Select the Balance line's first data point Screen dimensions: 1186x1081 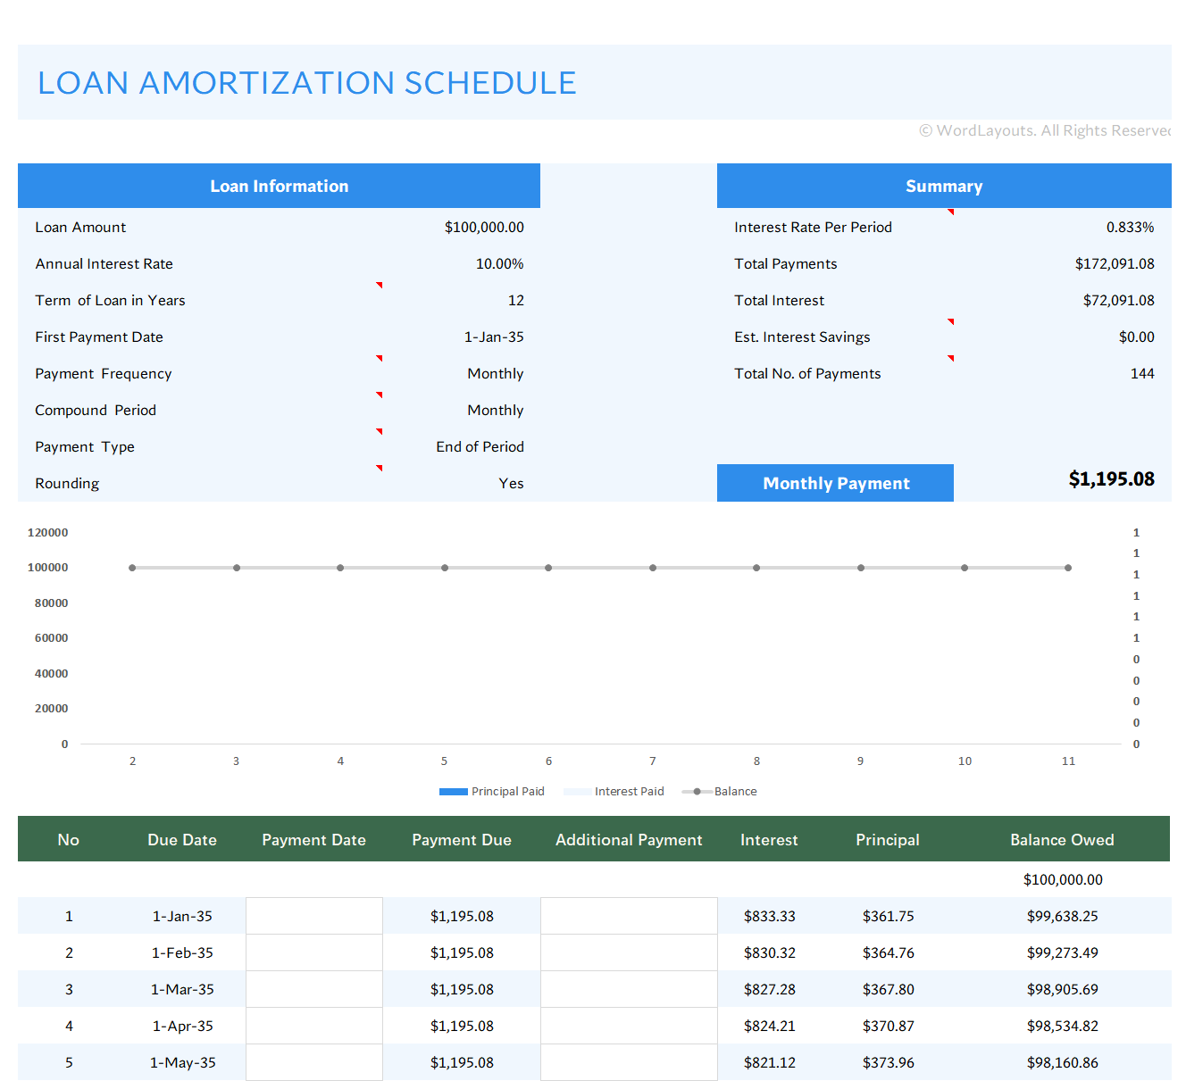[132, 568]
